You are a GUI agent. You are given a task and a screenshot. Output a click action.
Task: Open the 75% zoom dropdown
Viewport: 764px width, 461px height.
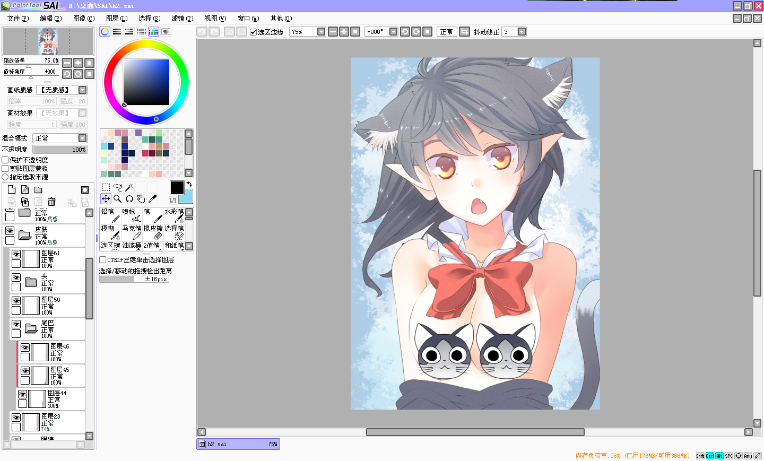tap(321, 32)
